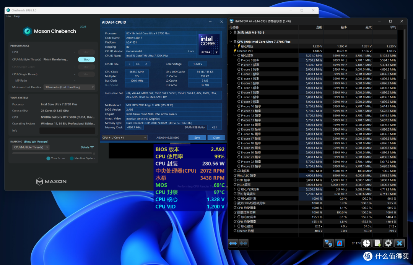Expand the 系统: MSI MS-7E19 sensor group
The image size is (413, 265).
click(x=231, y=32)
